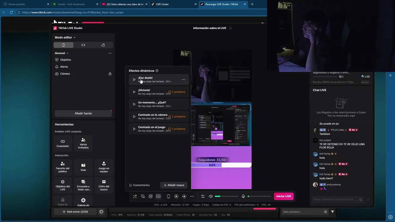Switch to the Nueva pestaña browser tab

[x=27, y=4]
